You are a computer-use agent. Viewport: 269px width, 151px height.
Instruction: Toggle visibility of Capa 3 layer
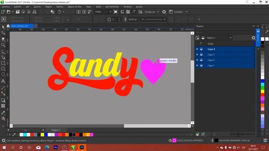pos(201,55)
